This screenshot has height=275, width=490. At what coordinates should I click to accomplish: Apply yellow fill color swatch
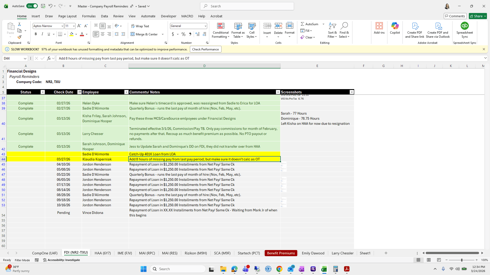[x=71, y=34]
